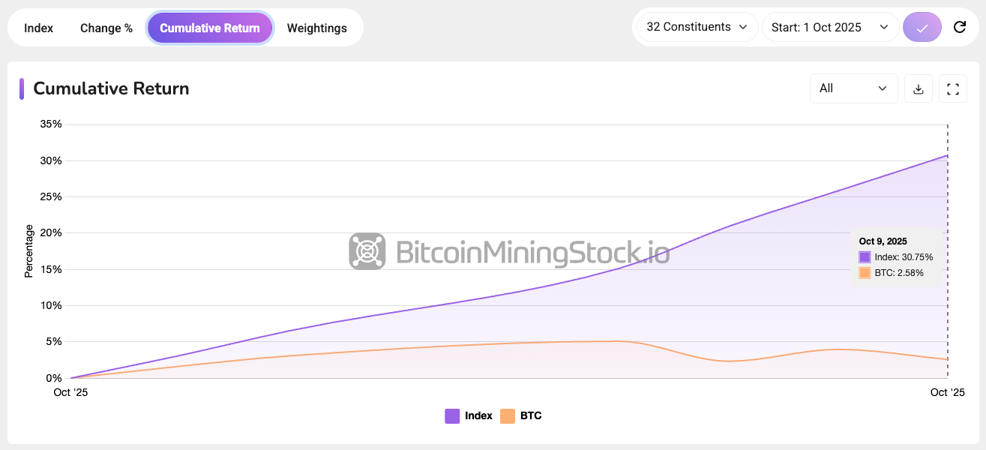Expand the All time range dropdown
Image resolution: width=986 pixels, height=450 pixels.
coord(853,88)
